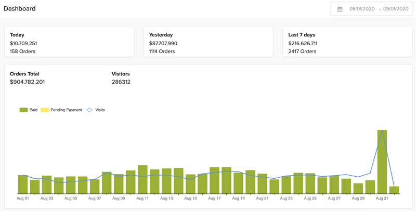
Task: Click the Aug 25 axis label
Action: click(x=310, y=199)
